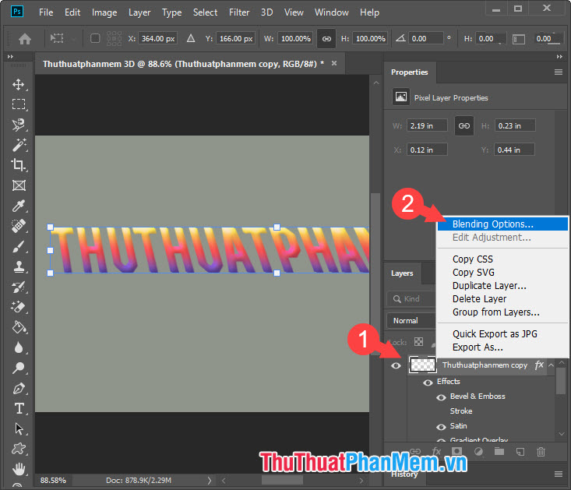Select the Clone Stamp tool
Image resolution: width=571 pixels, height=490 pixels.
(x=19, y=267)
